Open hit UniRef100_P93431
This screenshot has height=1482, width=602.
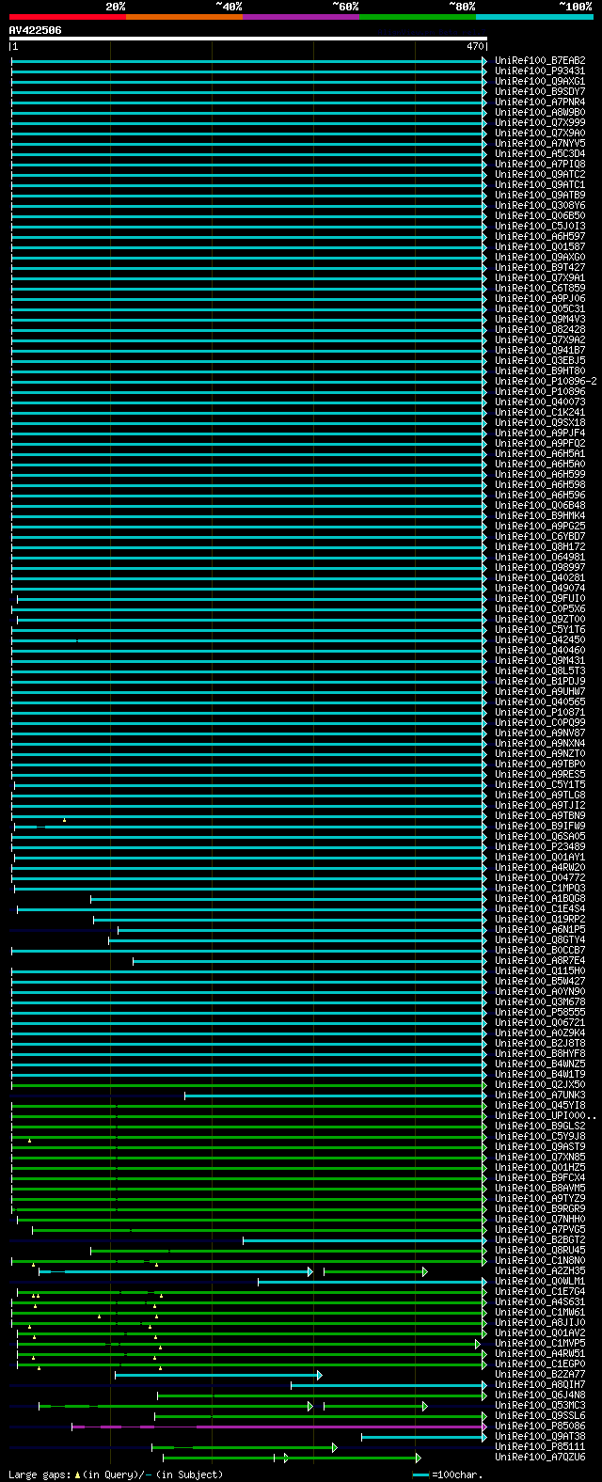[540, 71]
